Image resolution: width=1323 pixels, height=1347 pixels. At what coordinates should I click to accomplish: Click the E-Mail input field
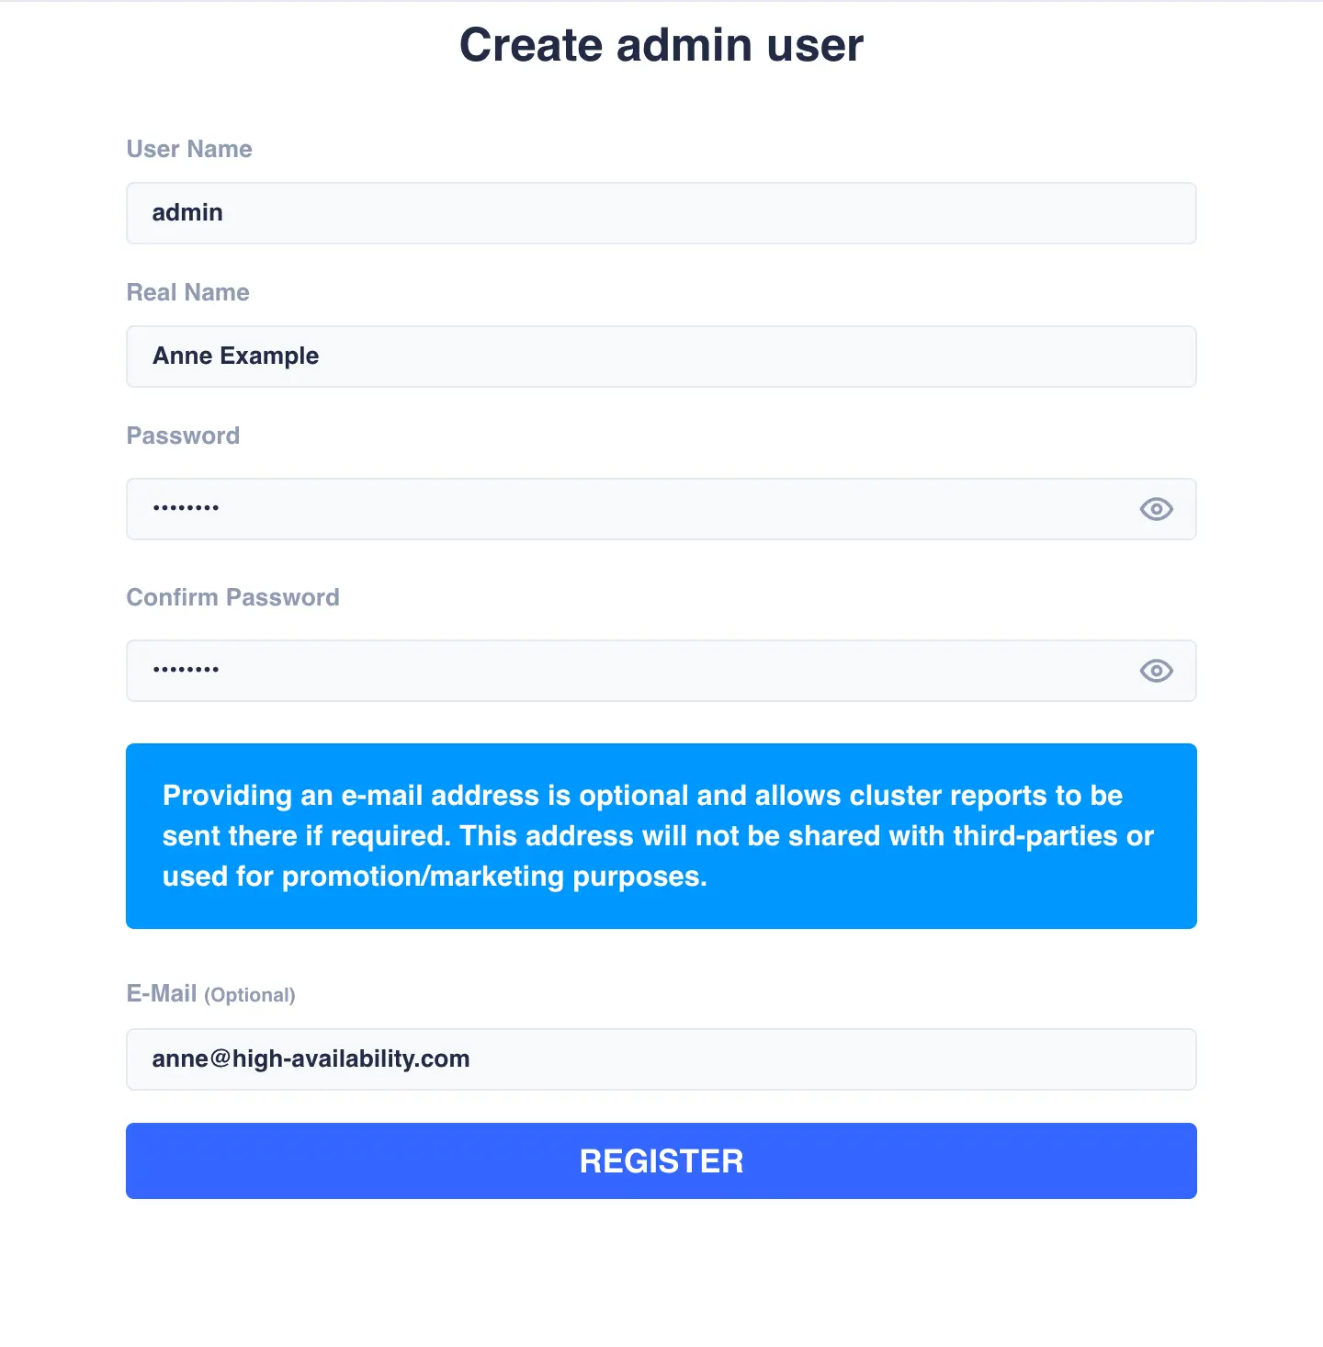(x=661, y=1059)
